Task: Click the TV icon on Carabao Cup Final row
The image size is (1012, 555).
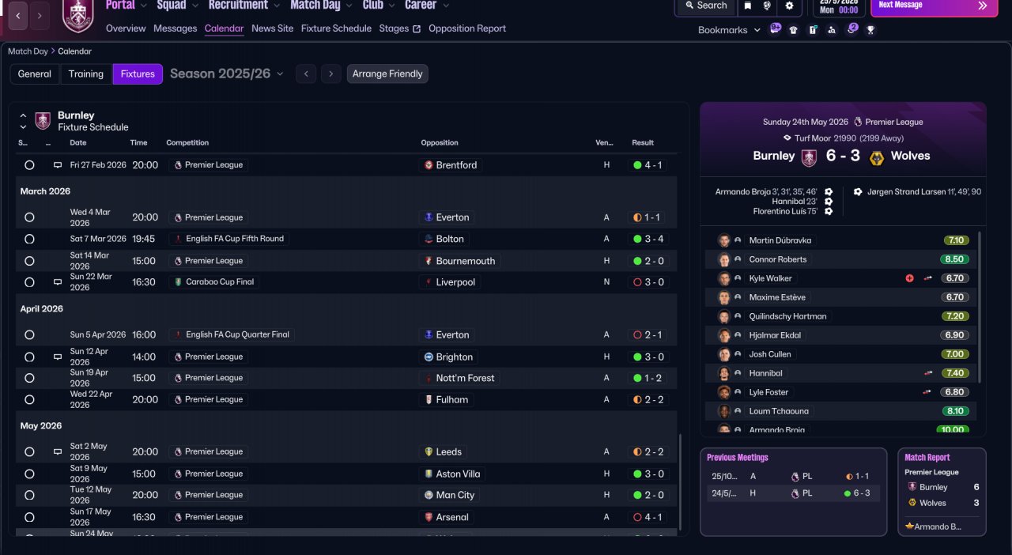Action: pos(57,281)
